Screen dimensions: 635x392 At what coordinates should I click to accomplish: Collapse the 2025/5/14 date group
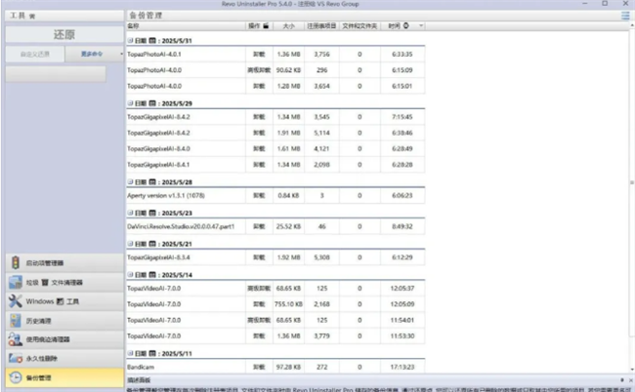tap(130, 275)
